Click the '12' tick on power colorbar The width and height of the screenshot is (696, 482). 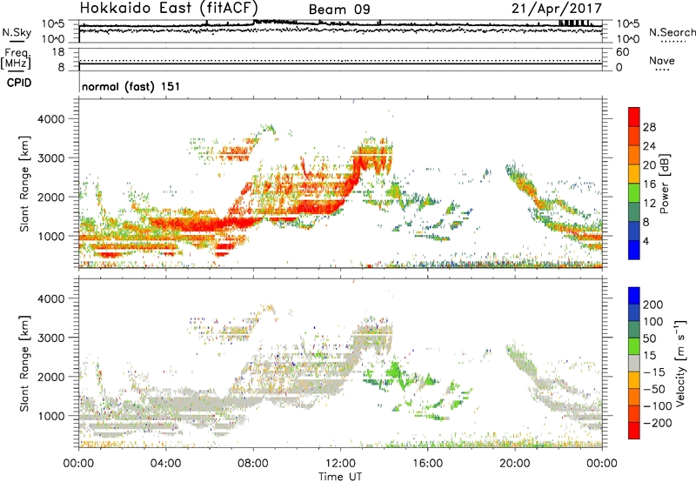point(649,204)
